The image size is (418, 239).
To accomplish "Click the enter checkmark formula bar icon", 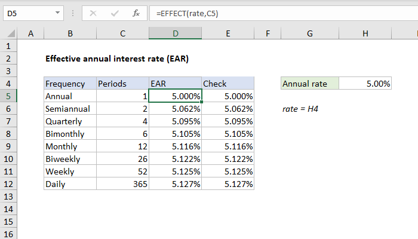I will click(115, 13).
